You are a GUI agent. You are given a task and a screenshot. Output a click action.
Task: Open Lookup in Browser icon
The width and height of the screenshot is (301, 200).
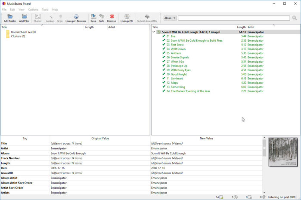tap(76, 17)
